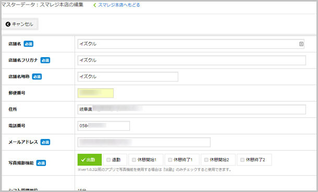Focus the 店舗名 input field
Screen dimensions: 318x192
point(191,44)
